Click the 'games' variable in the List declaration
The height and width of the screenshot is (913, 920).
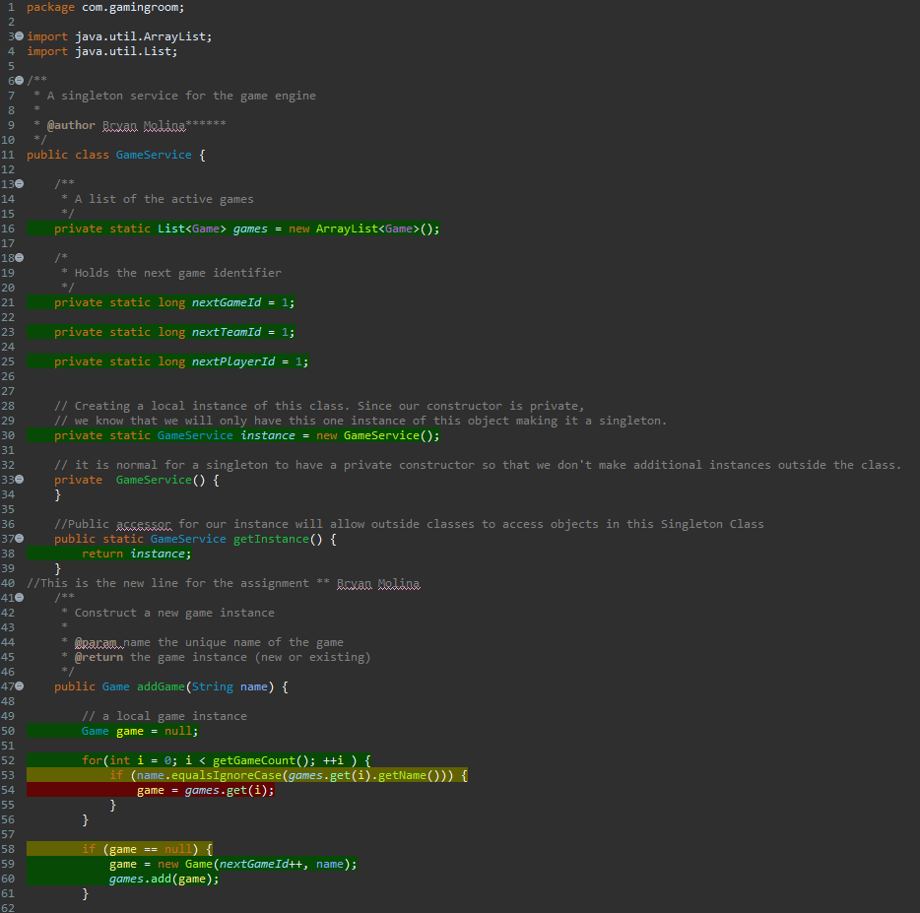pos(250,228)
